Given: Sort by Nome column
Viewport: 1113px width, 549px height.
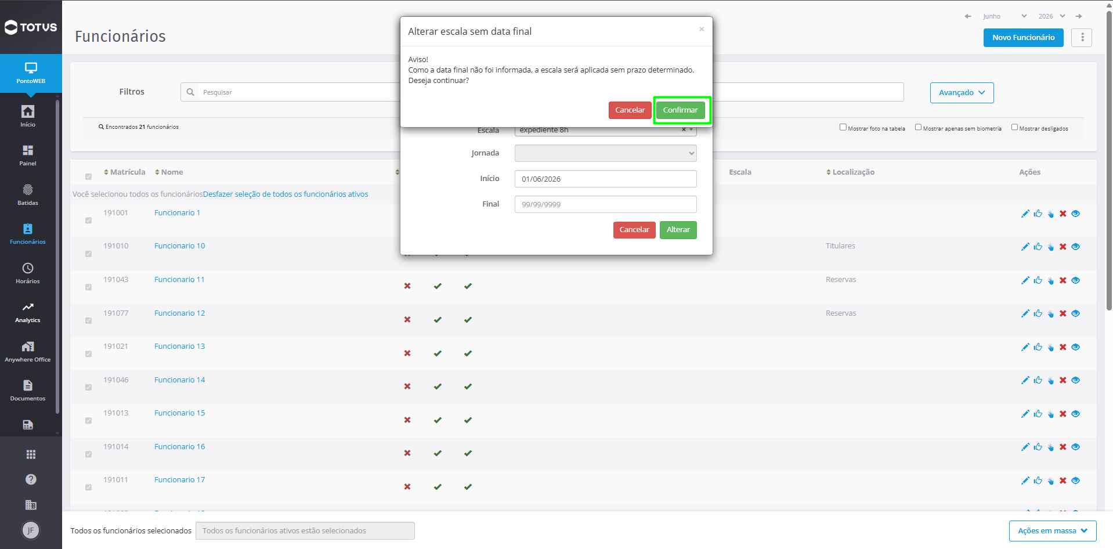Looking at the screenshot, I should tap(169, 172).
